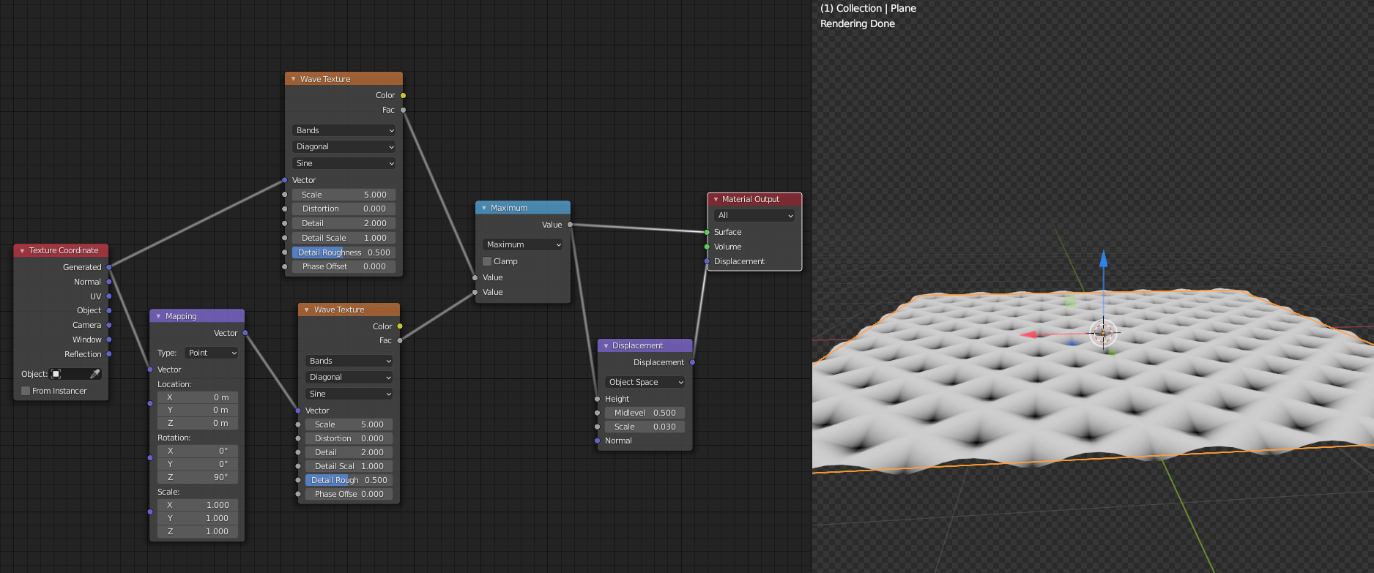Click the blue Z axis arrow gizmo in viewport

click(x=1103, y=259)
